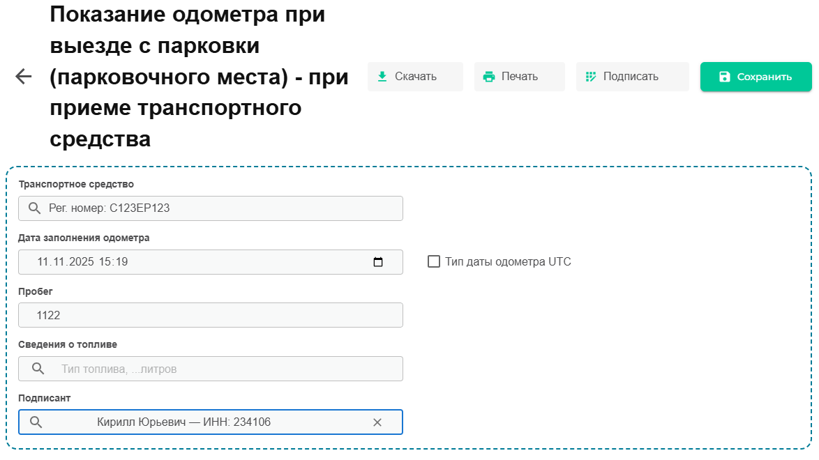Image resolution: width=819 pixels, height=460 pixels.
Task: Select the hour value 15 in time
Action: (105, 262)
